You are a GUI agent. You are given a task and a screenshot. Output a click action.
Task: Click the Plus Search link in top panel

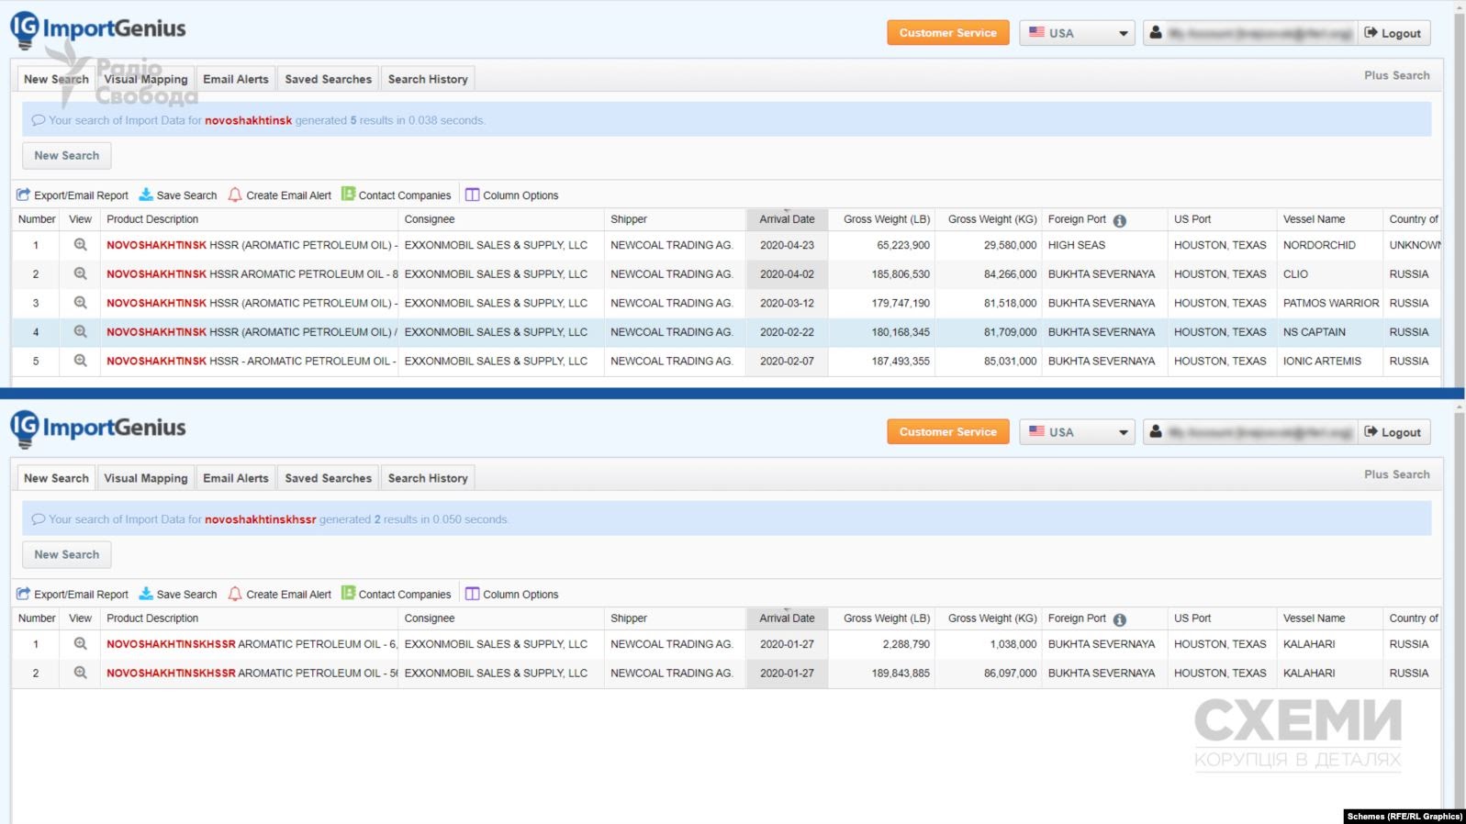[x=1396, y=75]
